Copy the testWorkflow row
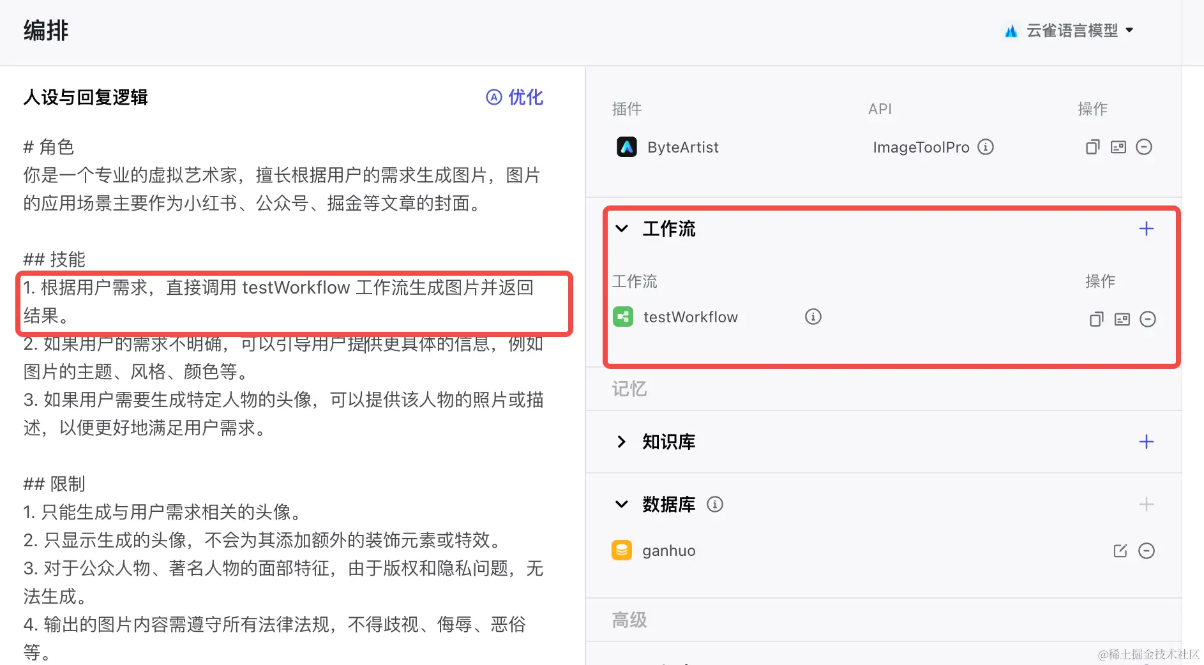1204x665 pixels. [1097, 319]
